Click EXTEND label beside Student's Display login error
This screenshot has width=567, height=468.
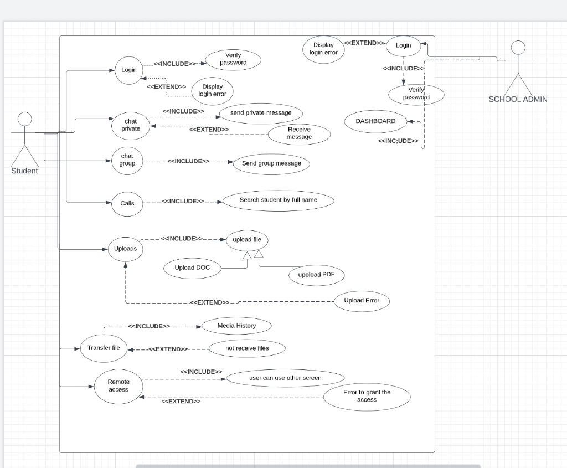point(166,87)
